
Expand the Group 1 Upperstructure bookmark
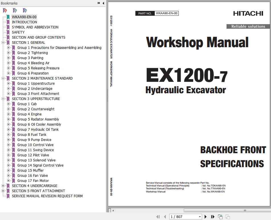point(8,84)
